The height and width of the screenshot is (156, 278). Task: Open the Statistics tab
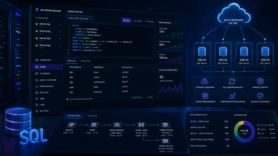pyautogui.click(x=92, y=116)
